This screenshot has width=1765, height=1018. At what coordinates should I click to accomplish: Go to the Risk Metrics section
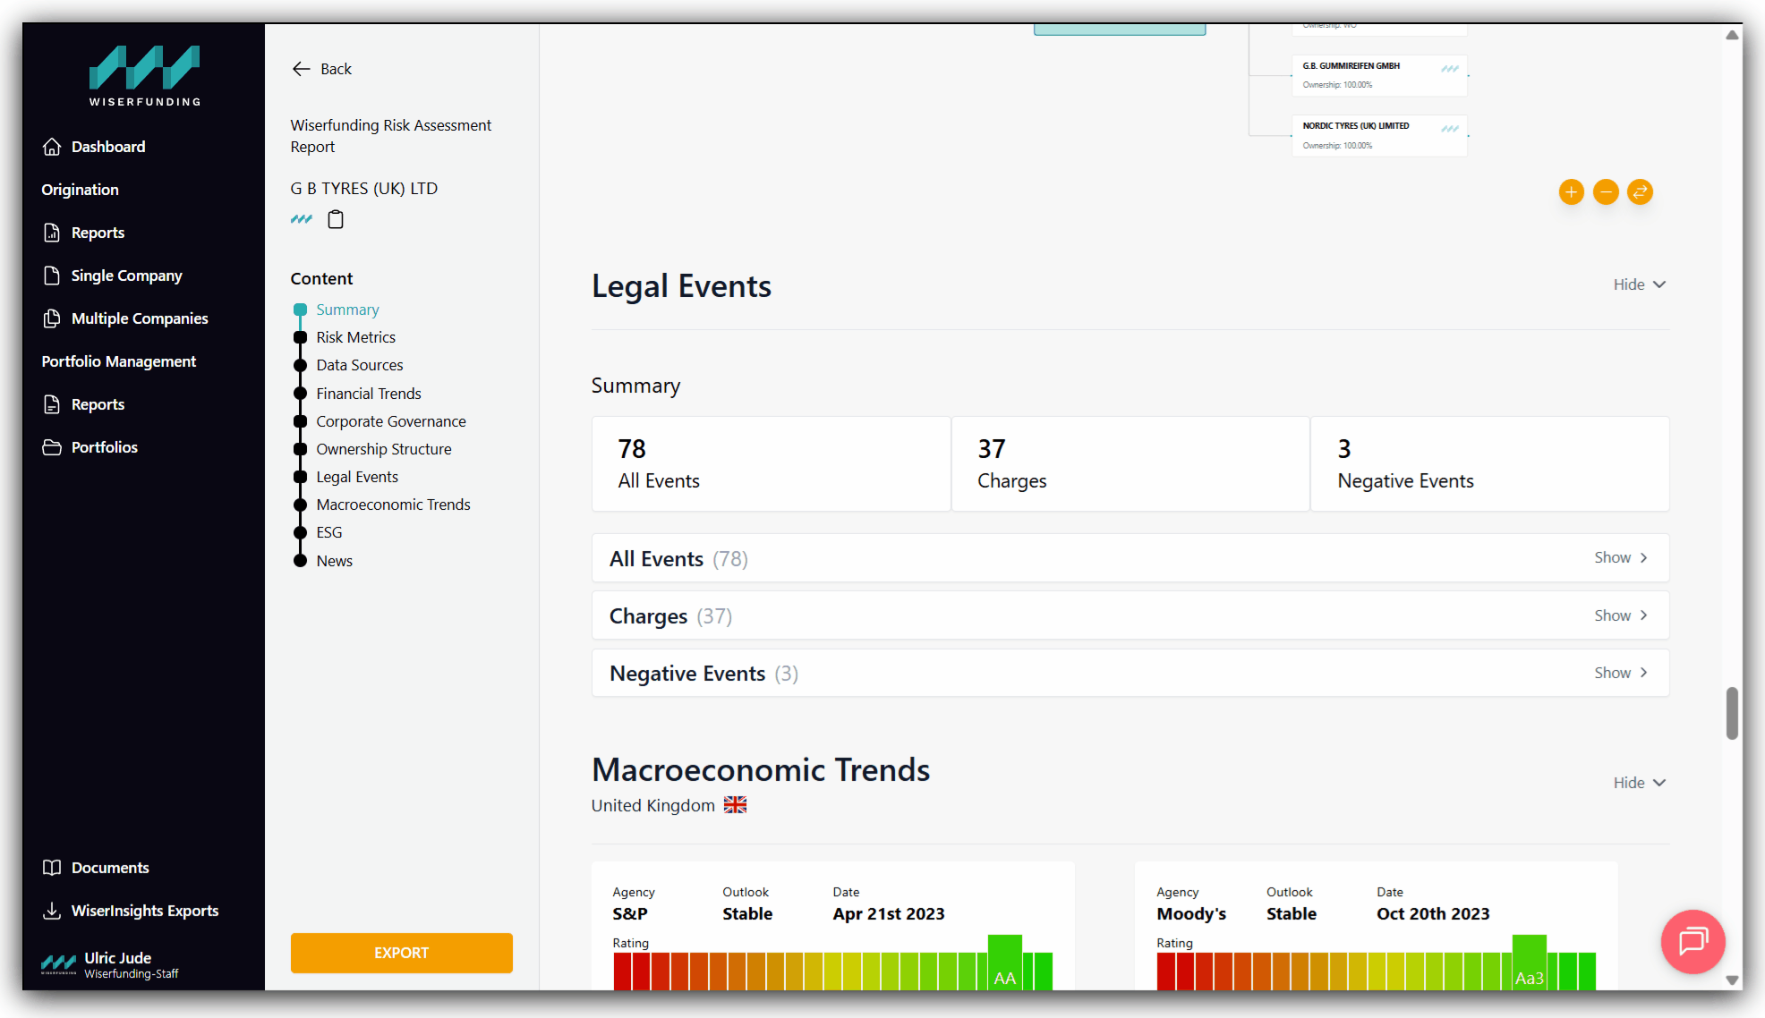tap(355, 337)
